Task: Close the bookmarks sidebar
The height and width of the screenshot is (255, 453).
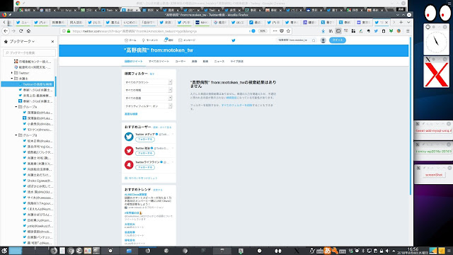Action: 52,41
